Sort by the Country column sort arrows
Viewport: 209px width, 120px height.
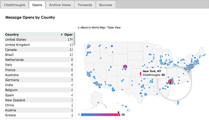(62, 34)
